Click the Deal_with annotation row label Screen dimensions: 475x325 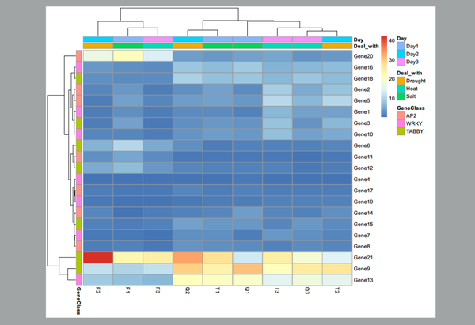(x=366, y=47)
